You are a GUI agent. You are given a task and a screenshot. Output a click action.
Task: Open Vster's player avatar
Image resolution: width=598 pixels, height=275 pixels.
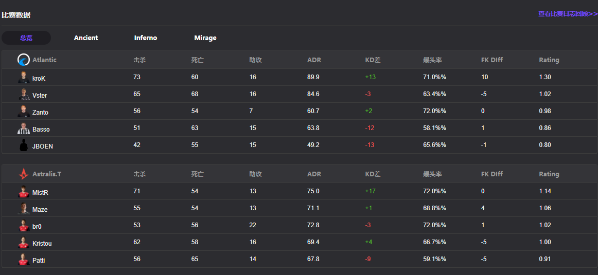tap(24, 94)
